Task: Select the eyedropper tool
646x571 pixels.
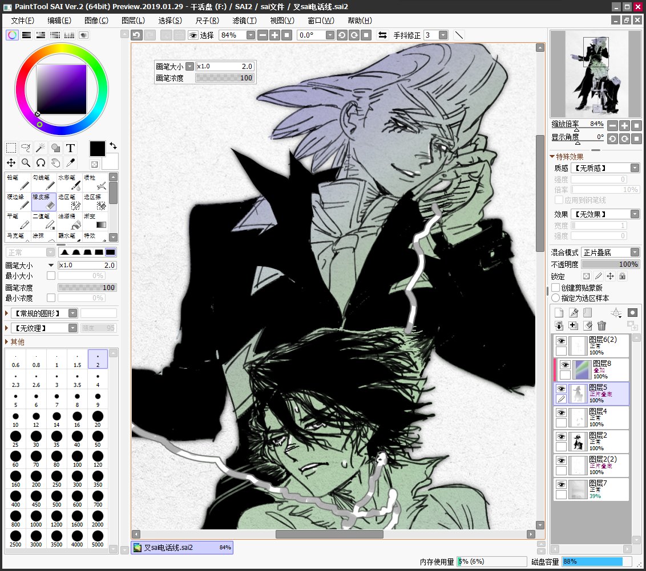Action: tap(70, 163)
